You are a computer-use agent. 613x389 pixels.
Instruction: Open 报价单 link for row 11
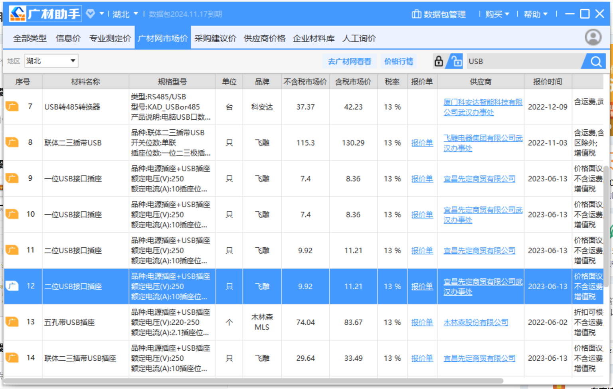pyautogui.click(x=422, y=251)
